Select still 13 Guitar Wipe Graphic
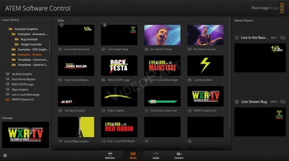Viewport: 289px width, 161px height. 76,127
